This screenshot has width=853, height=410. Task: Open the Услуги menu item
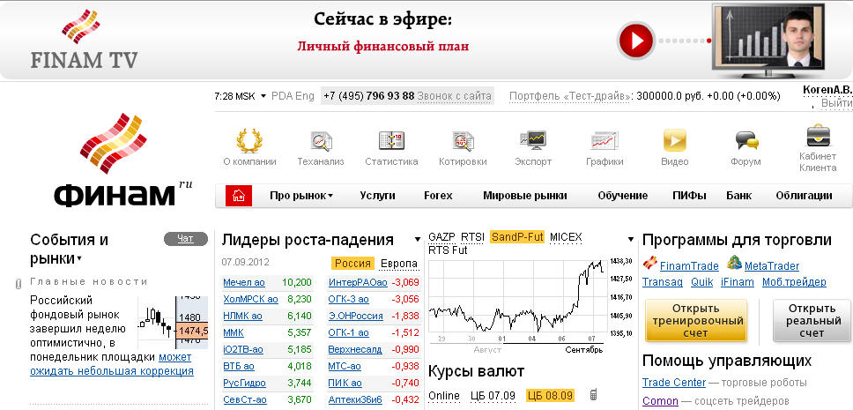pos(377,196)
